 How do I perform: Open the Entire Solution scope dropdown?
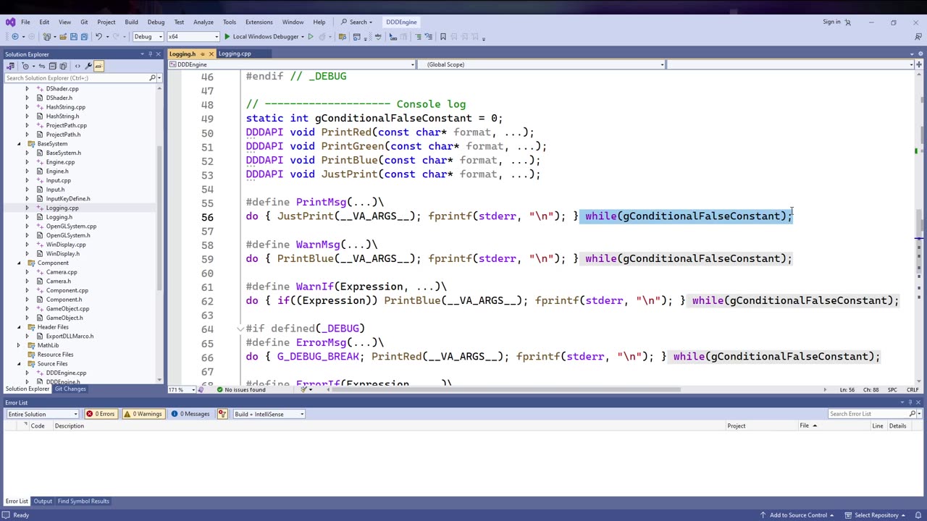[x=42, y=414]
